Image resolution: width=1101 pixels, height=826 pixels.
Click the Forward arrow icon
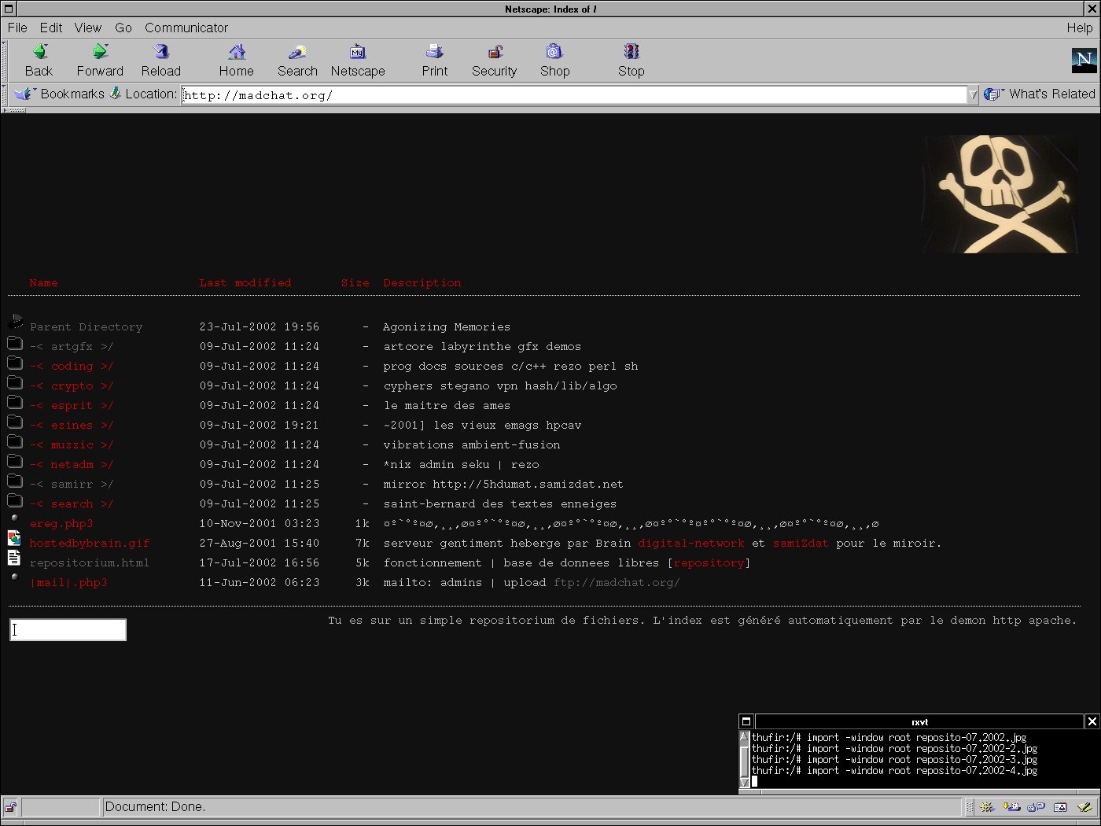[x=100, y=53]
